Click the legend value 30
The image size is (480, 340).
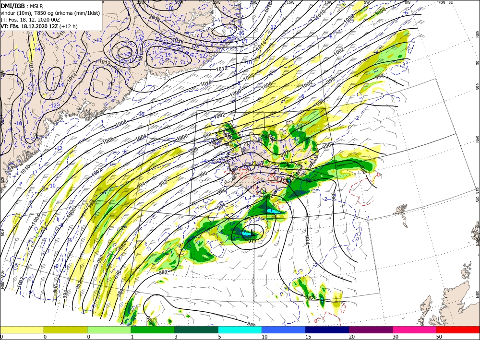tap(396, 337)
